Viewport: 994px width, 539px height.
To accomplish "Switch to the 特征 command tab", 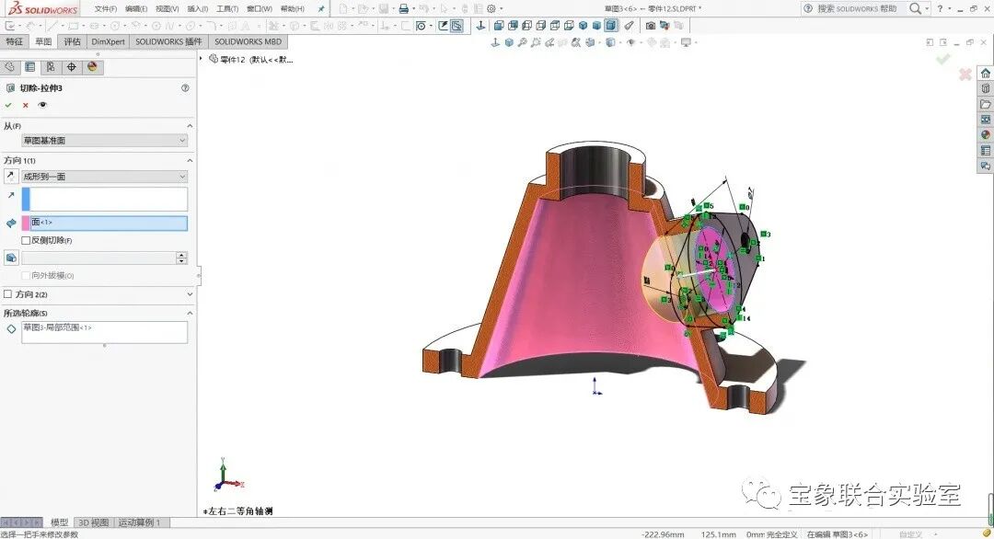I will [x=14, y=41].
